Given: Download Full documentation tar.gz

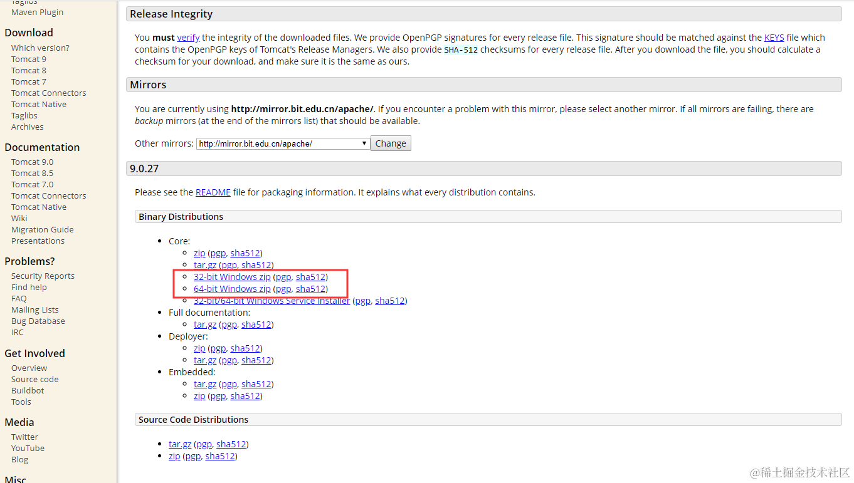Looking at the screenshot, I should point(205,325).
